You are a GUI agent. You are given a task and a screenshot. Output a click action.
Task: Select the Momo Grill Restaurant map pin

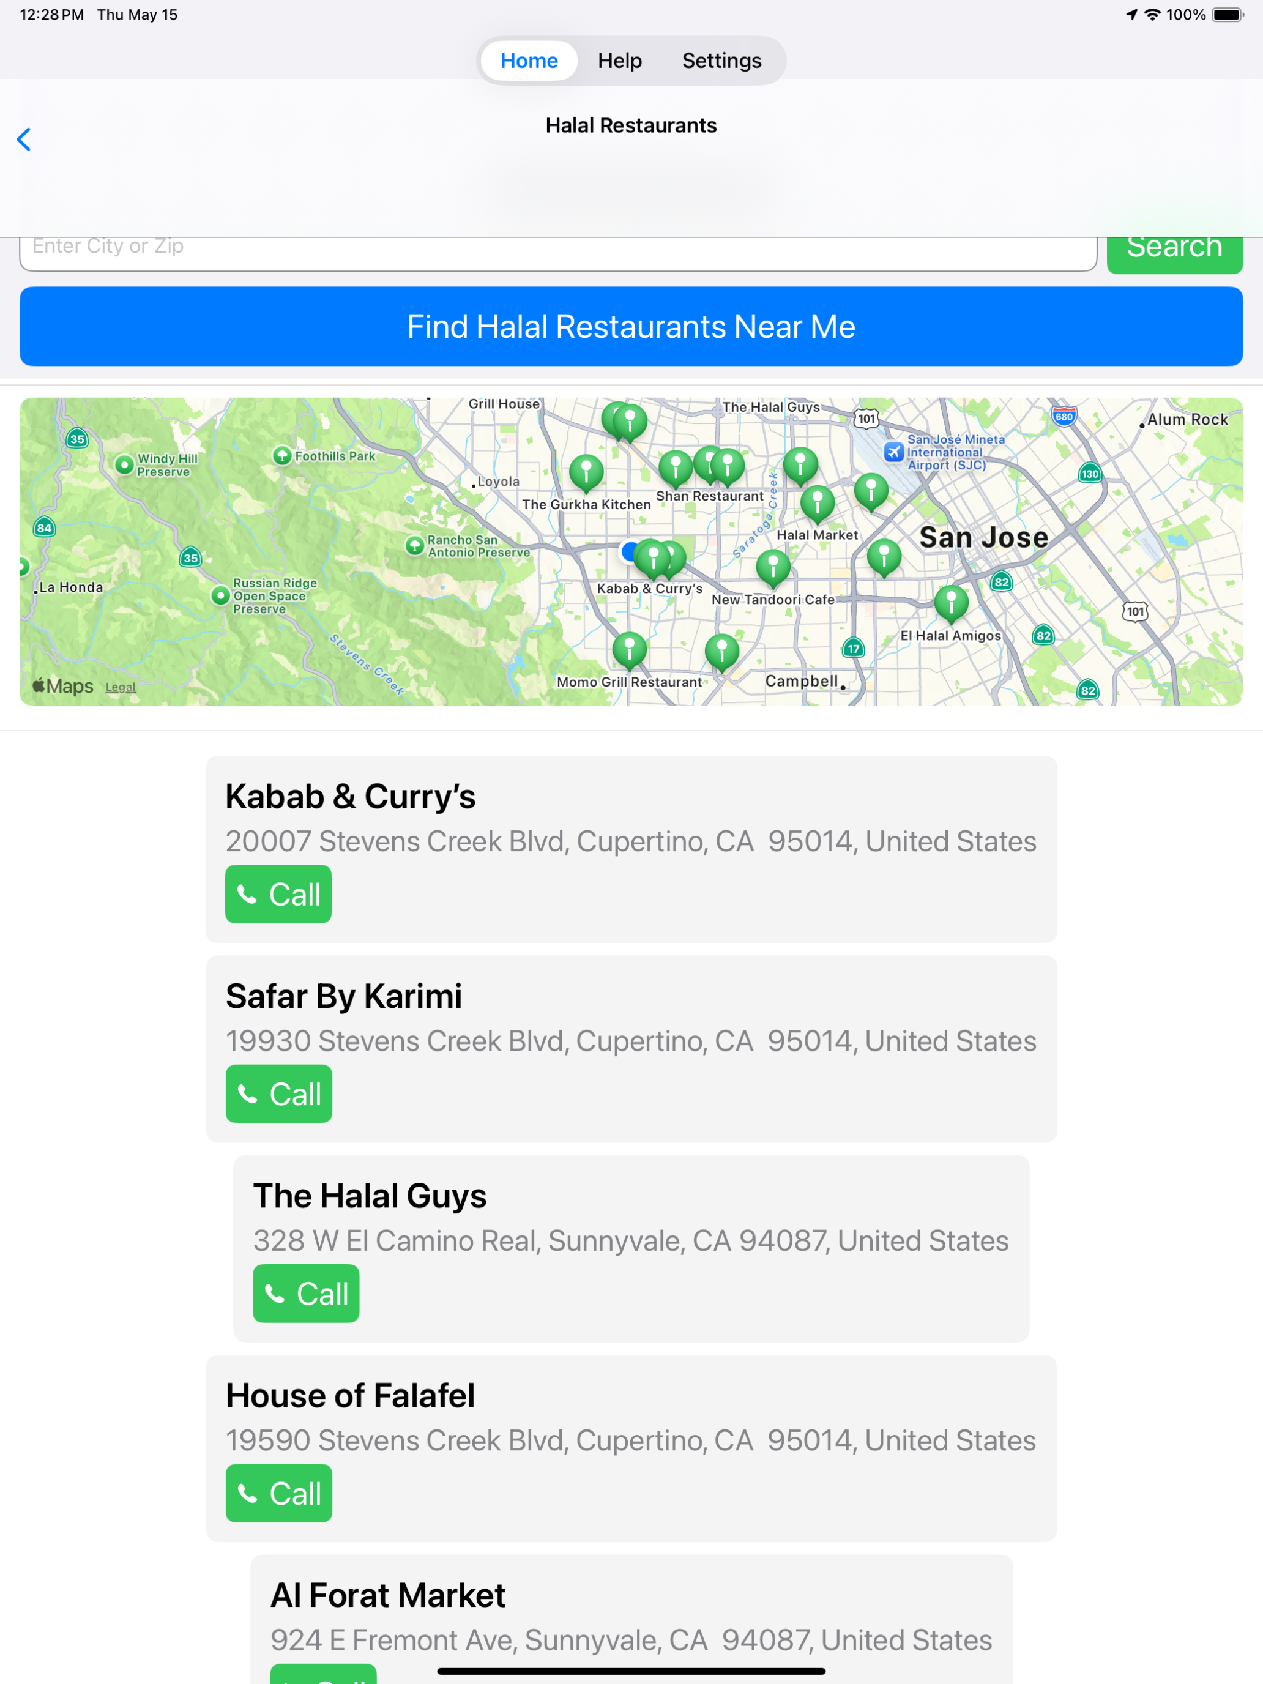tap(630, 651)
